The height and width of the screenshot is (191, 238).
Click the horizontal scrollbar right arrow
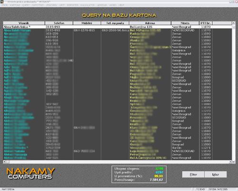point(230,162)
